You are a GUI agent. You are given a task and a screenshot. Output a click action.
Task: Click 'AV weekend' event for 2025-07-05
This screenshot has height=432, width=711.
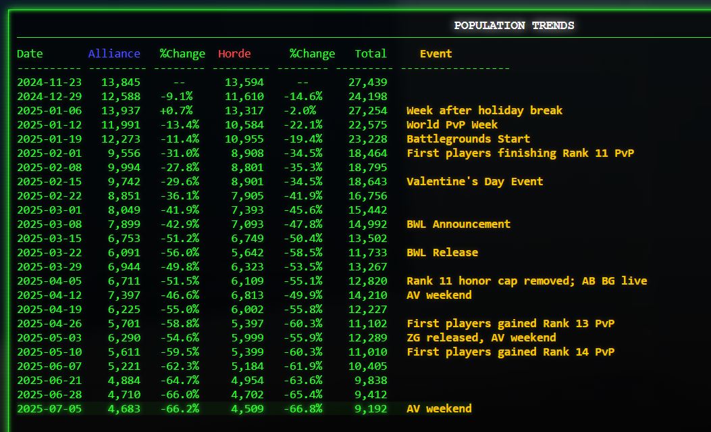tap(439, 409)
